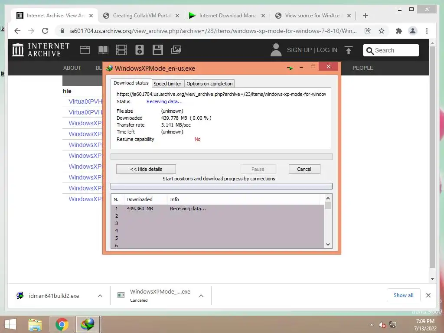Show hidden tray icons arrow
The image size is (444, 333).
372,325
